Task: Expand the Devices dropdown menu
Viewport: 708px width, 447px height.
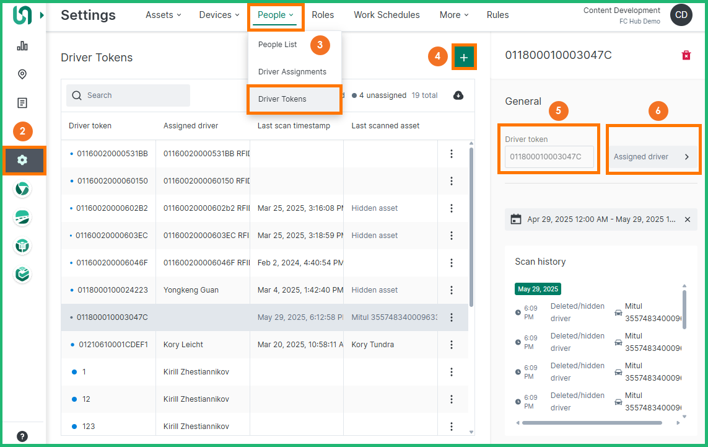Action: pyautogui.click(x=219, y=15)
